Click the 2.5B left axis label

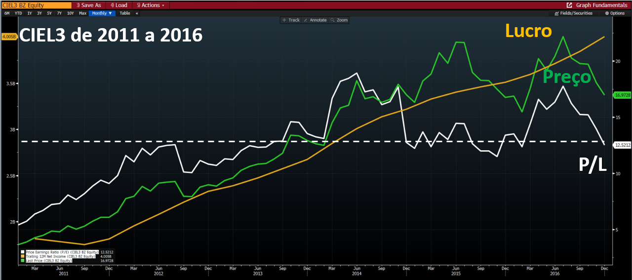[11, 176]
